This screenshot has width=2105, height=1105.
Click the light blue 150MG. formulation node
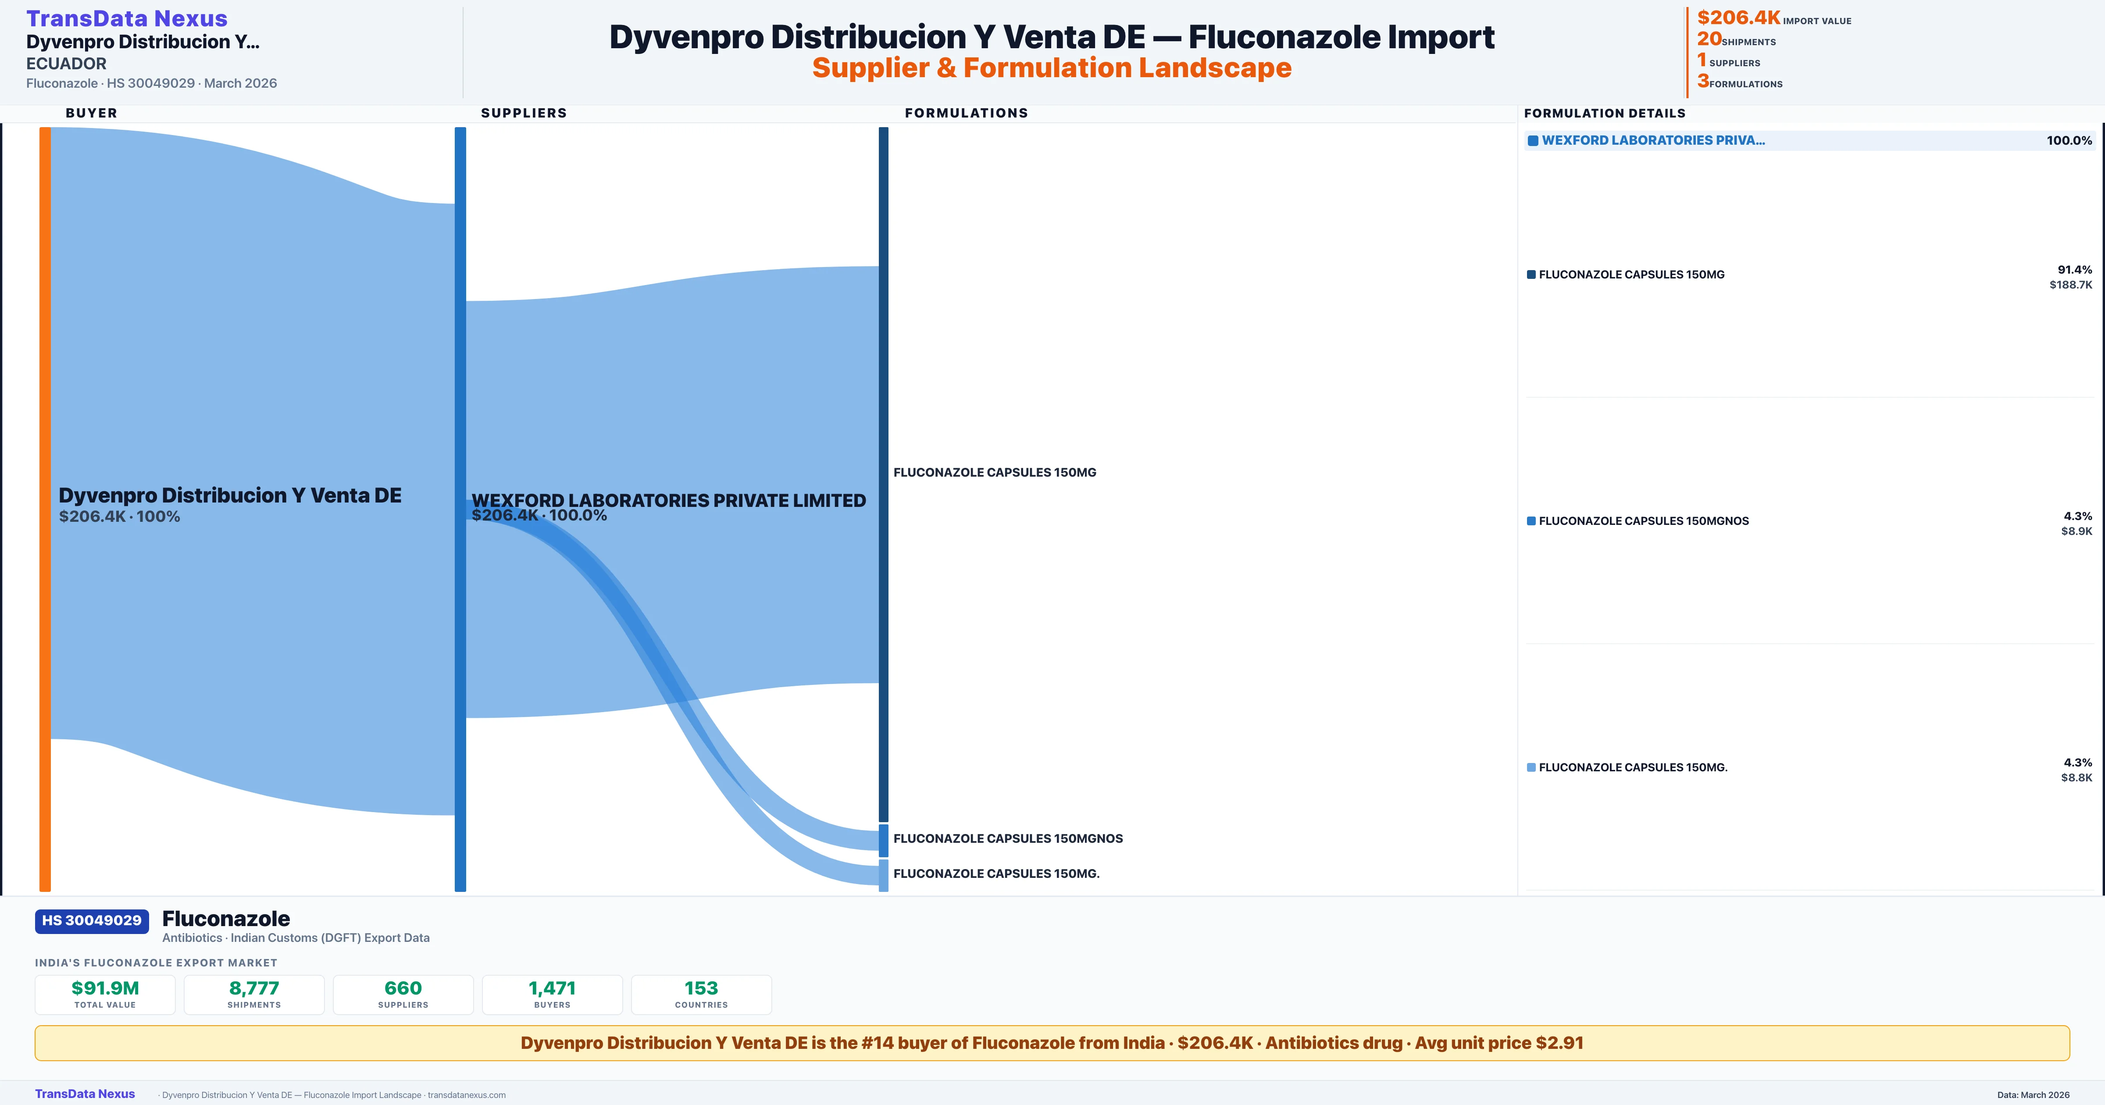[x=883, y=875]
